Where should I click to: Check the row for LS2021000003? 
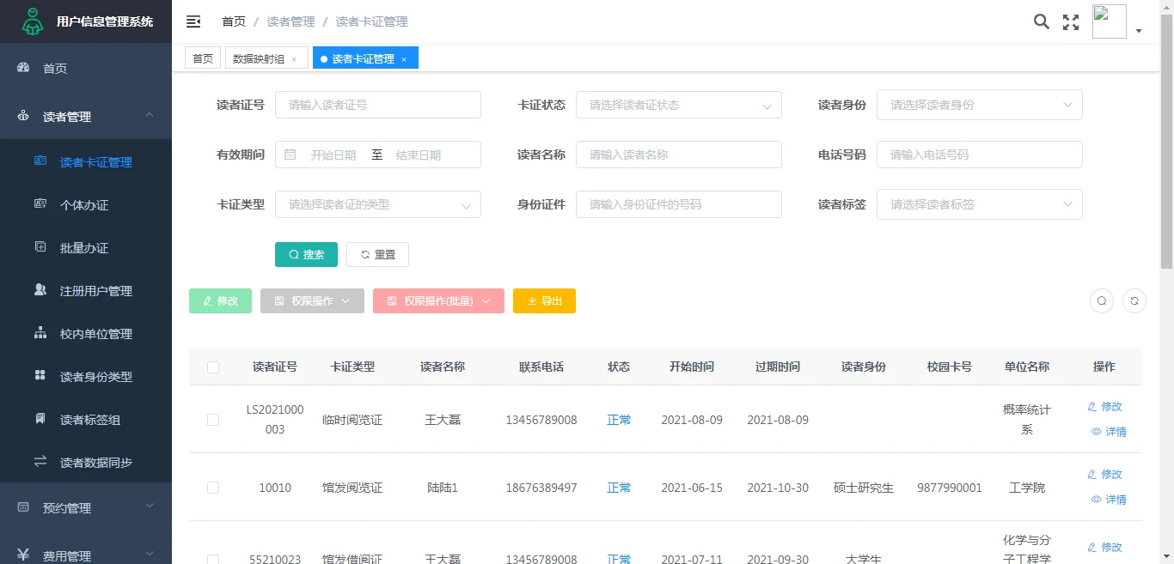213,420
